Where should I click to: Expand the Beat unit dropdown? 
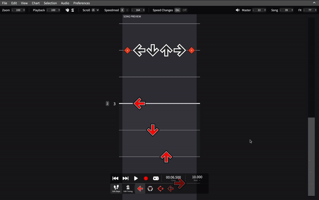[197, 180]
